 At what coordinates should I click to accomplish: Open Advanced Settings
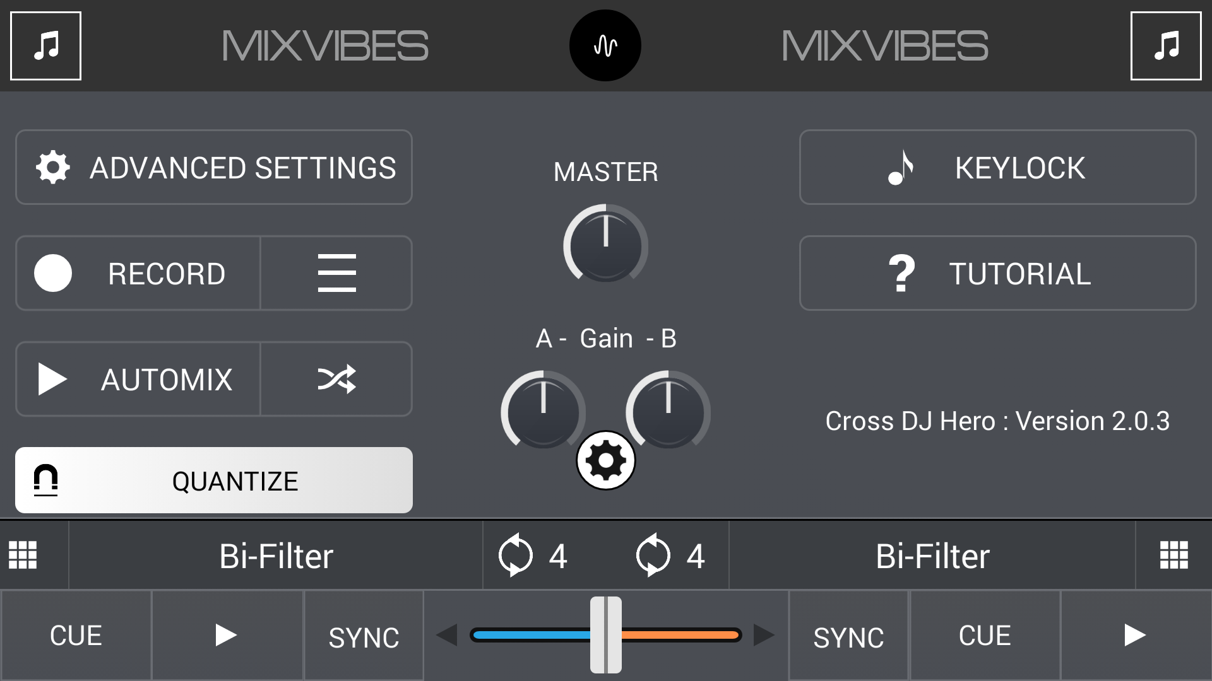point(214,167)
